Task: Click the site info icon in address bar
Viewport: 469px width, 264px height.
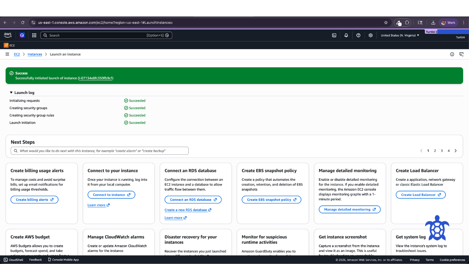Action: click(33, 22)
